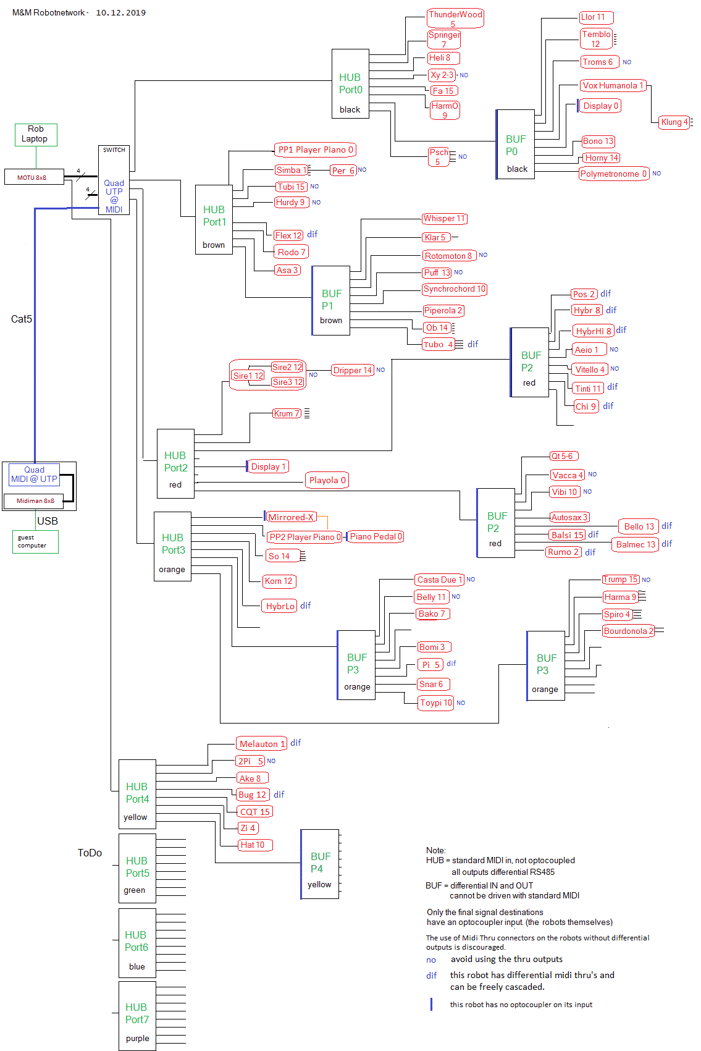701x1051 pixels.
Task: Click the HarmO 9 label
Action: point(445,110)
